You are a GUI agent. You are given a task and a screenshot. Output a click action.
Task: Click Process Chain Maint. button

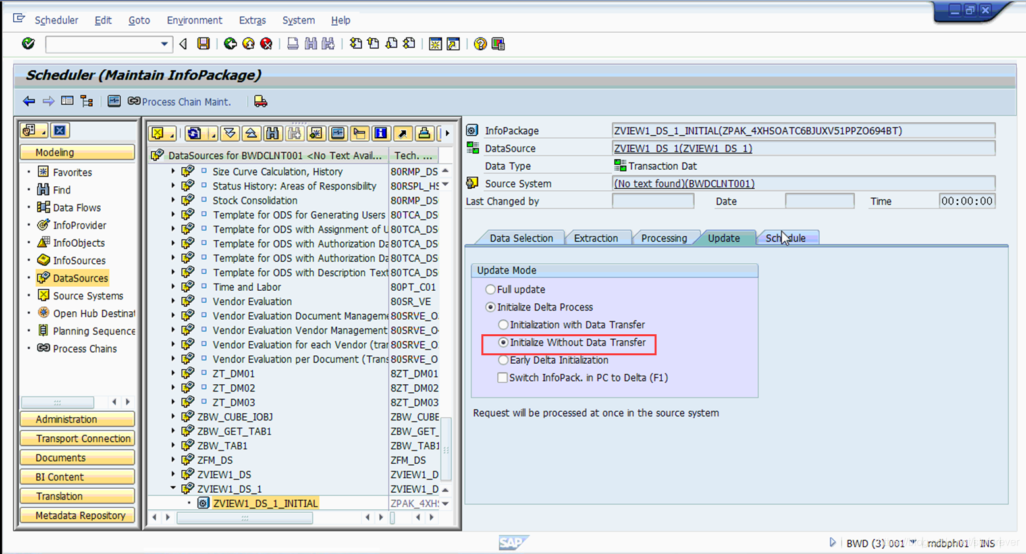(x=179, y=101)
